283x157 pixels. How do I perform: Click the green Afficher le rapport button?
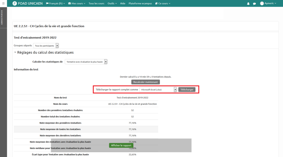[121, 145]
